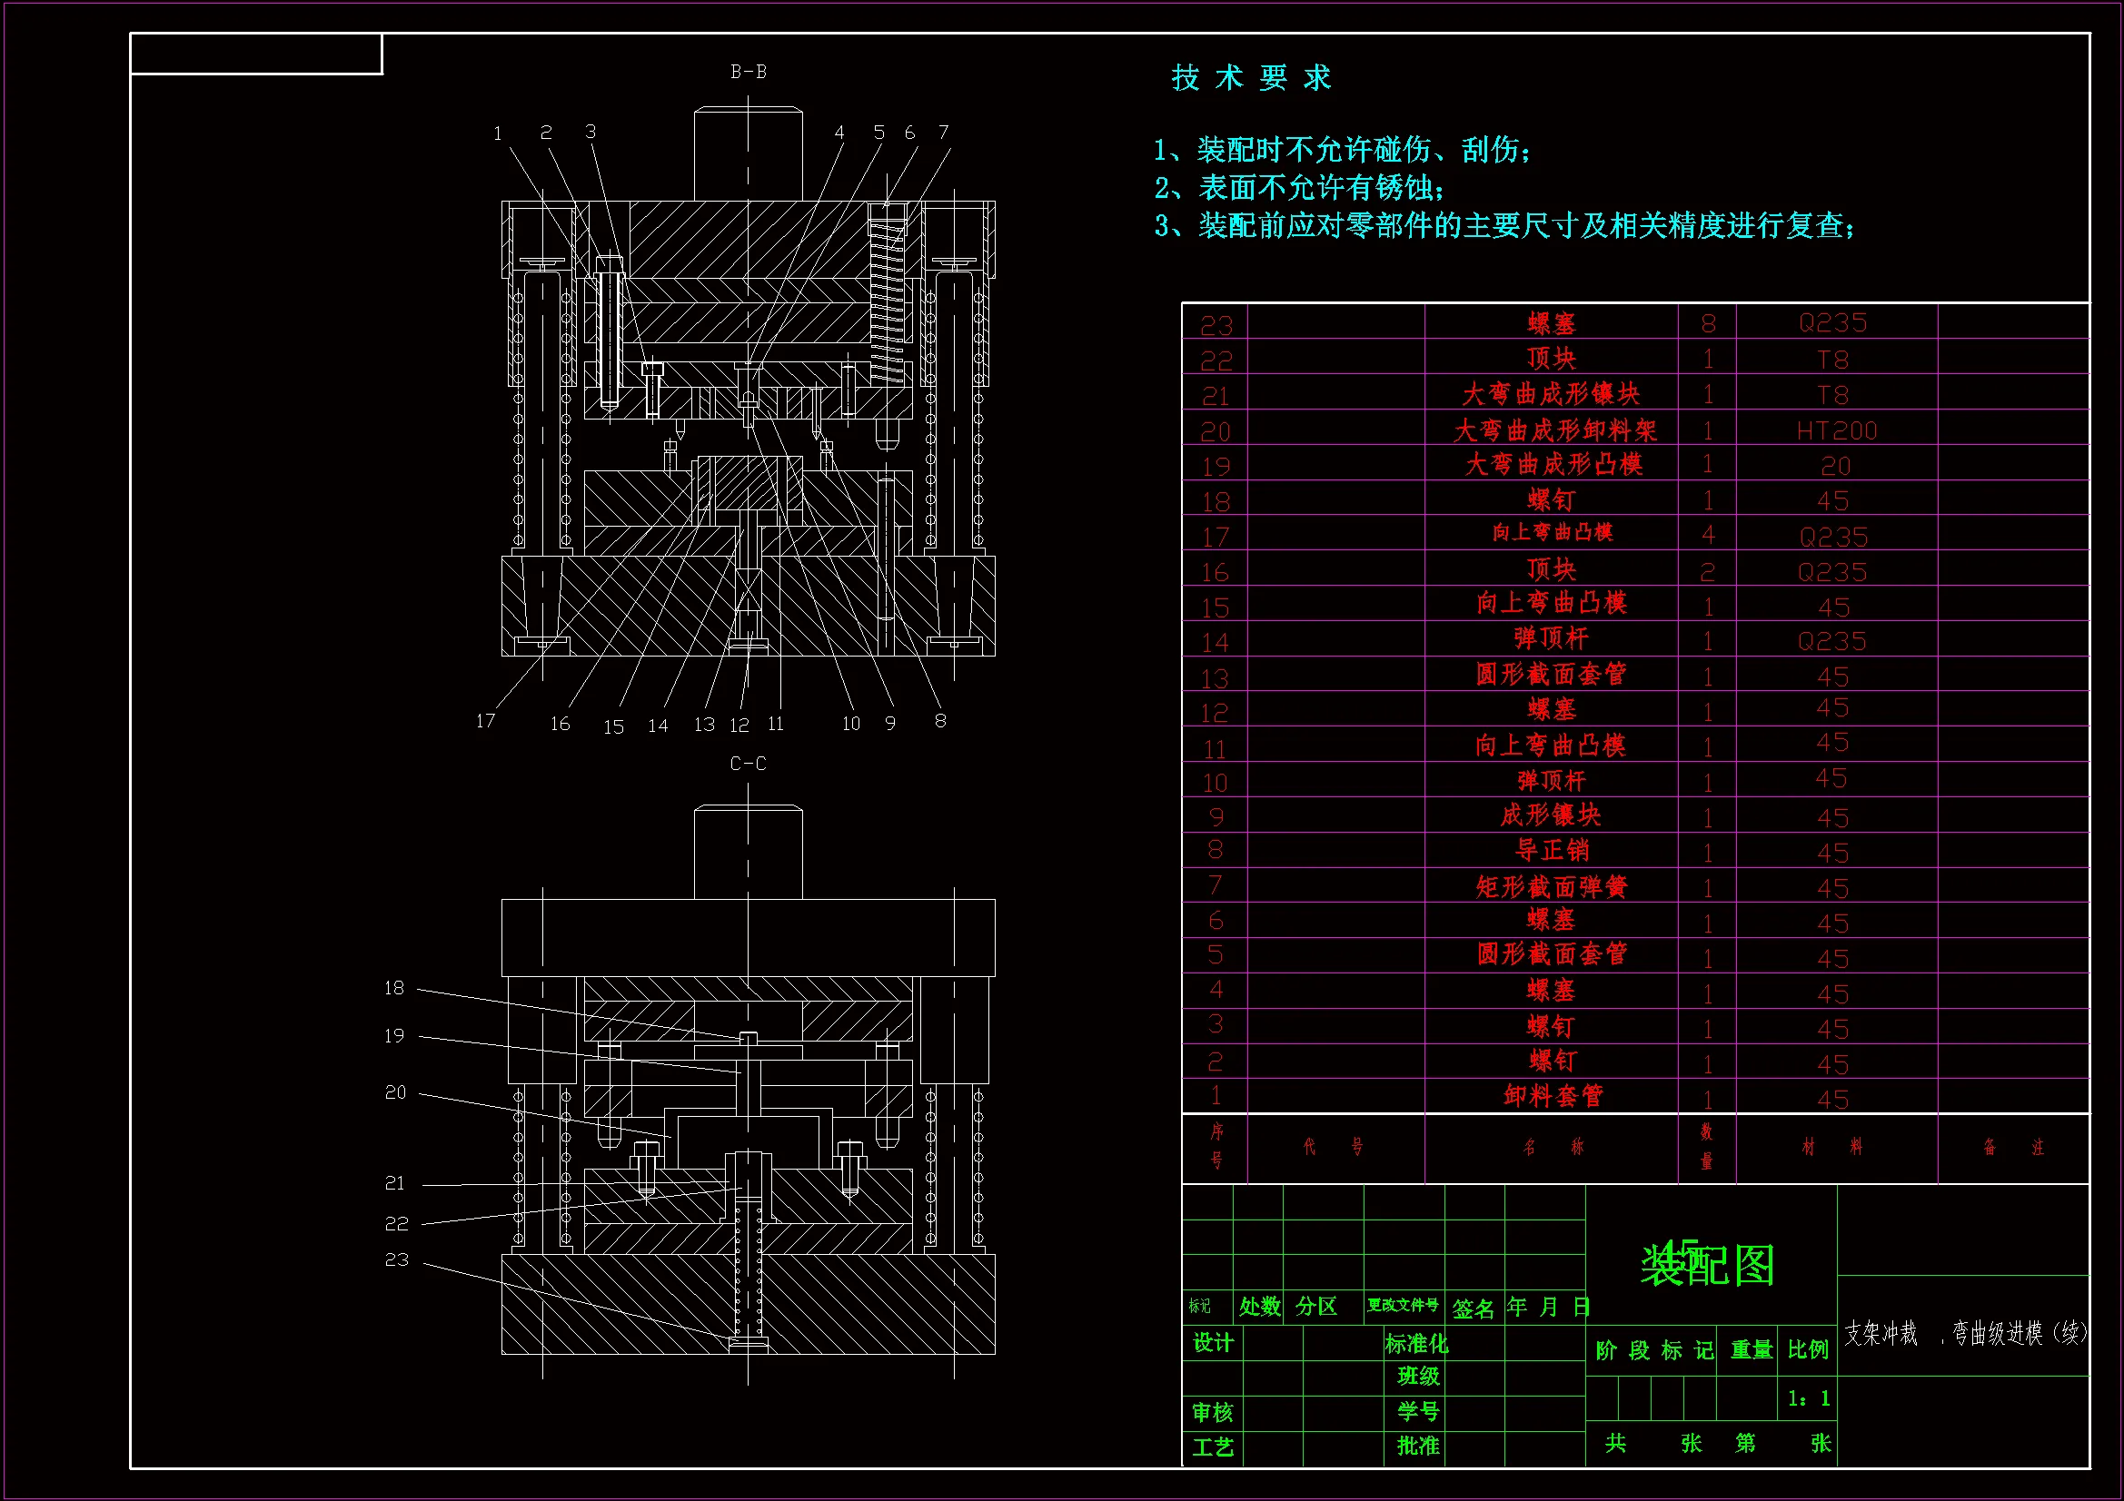Click the 设计 field in title block
The image size is (2124, 1501).
point(1212,1343)
